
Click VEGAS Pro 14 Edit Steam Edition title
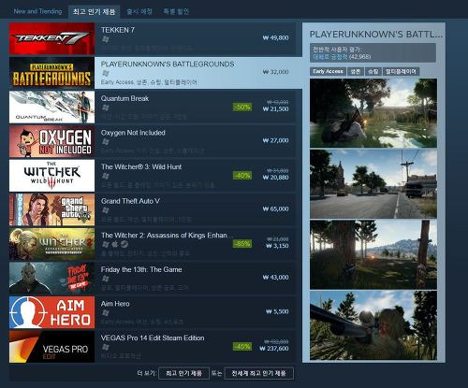pos(153,338)
